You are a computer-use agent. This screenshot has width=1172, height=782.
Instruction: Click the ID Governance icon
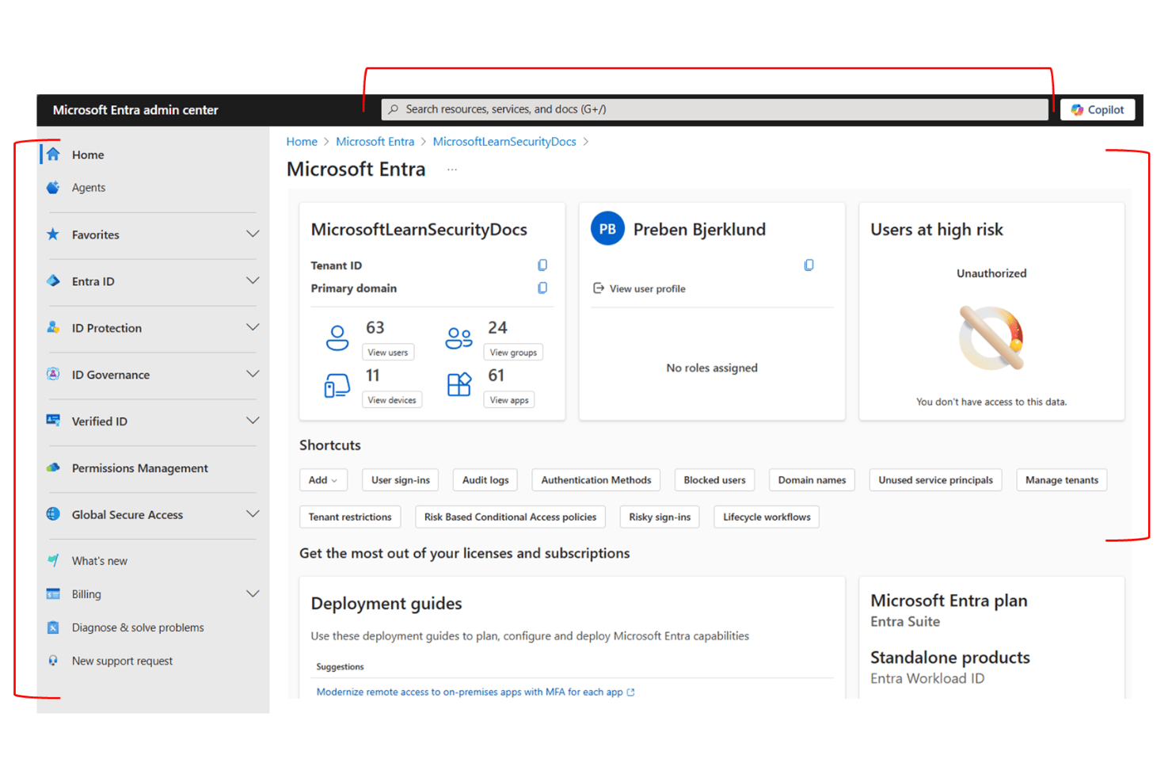coord(53,374)
